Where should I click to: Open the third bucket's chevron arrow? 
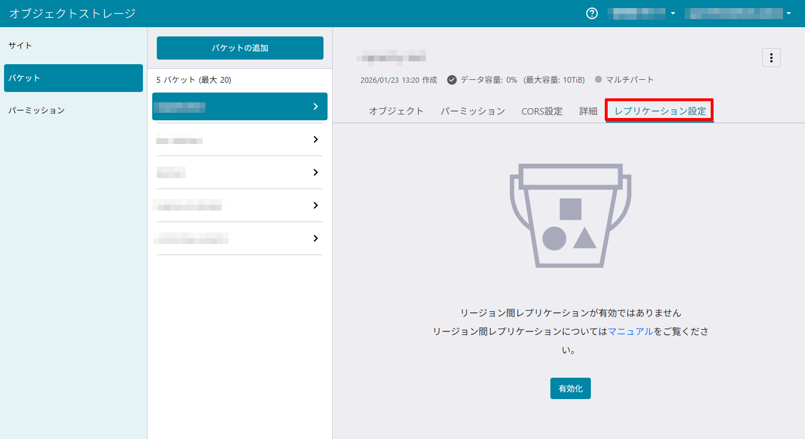pos(315,172)
